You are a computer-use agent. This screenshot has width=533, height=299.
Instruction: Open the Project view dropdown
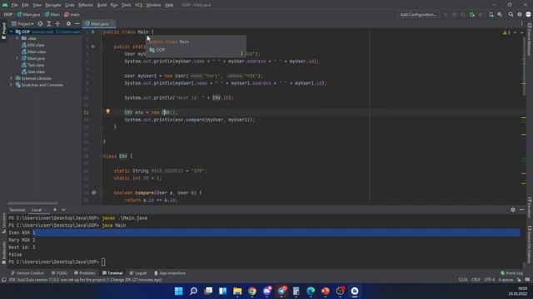(x=22, y=24)
